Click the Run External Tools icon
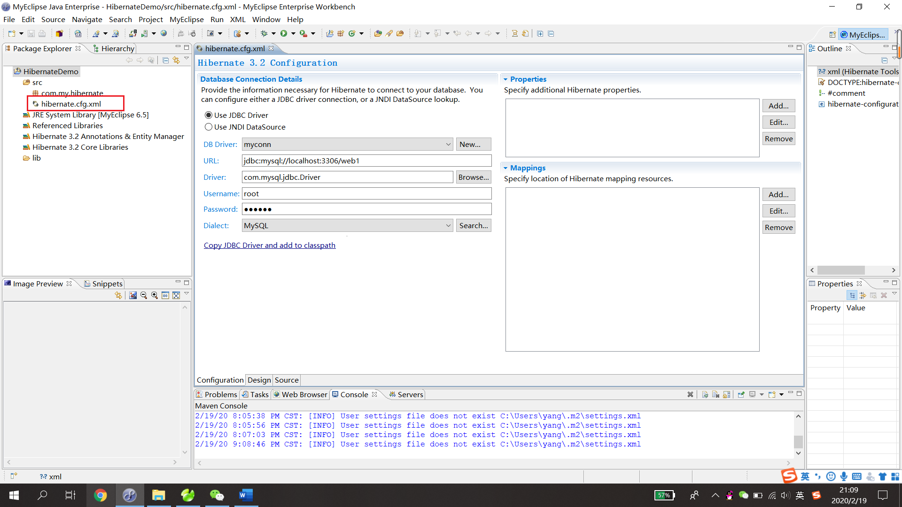Screen dimensions: 902x507 point(303,33)
